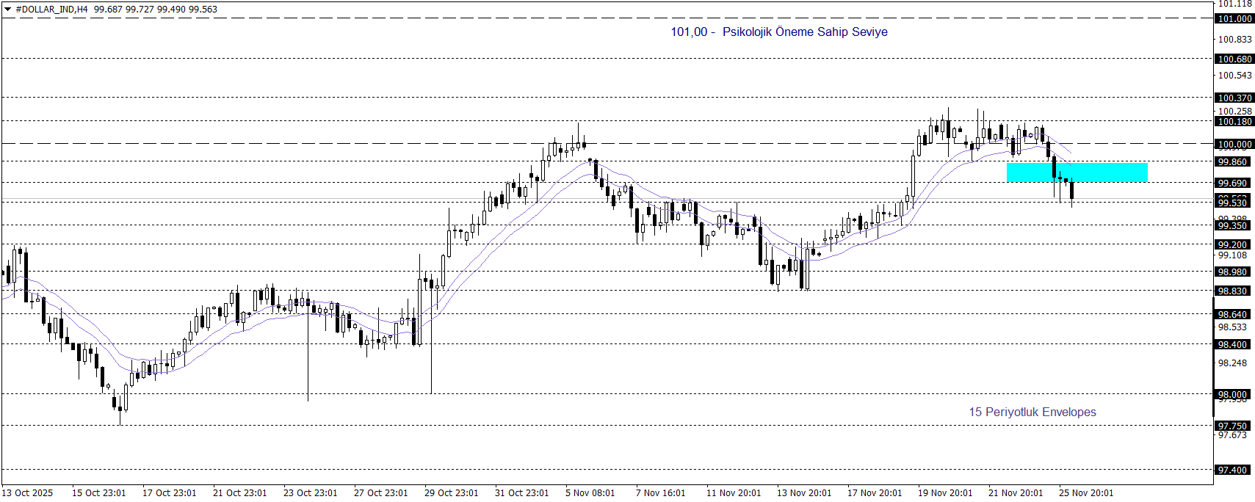The image size is (1255, 502).
Task: Click the triangle arrow beside #DOLLAR_IND,H4
Action: pyautogui.click(x=7, y=10)
